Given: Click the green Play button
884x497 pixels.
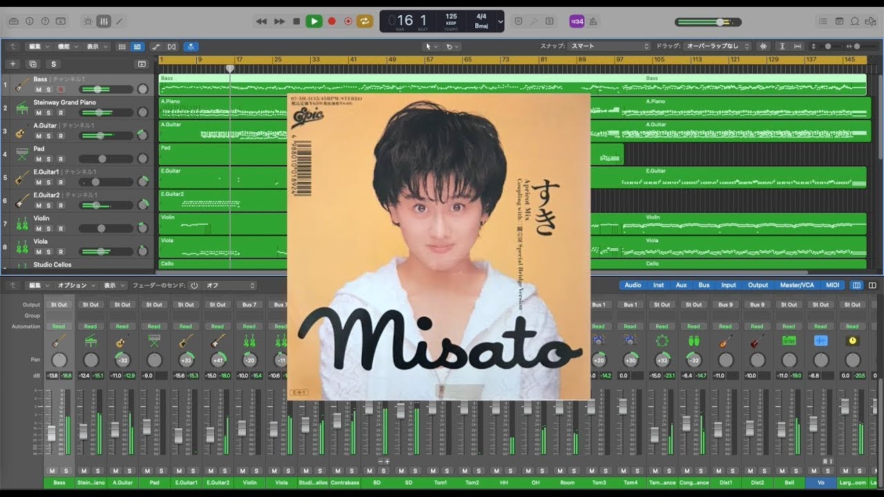Looking at the screenshot, I should pos(314,21).
